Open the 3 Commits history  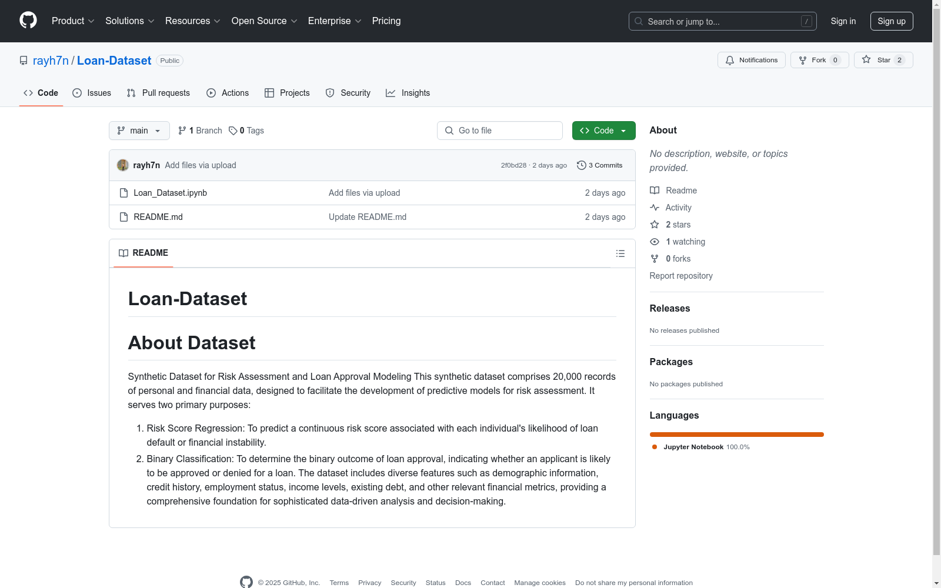[x=600, y=165]
